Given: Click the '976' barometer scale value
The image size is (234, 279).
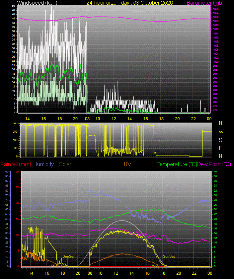Looking at the screenshot, I should pyautogui.click(x=215, y=110).
